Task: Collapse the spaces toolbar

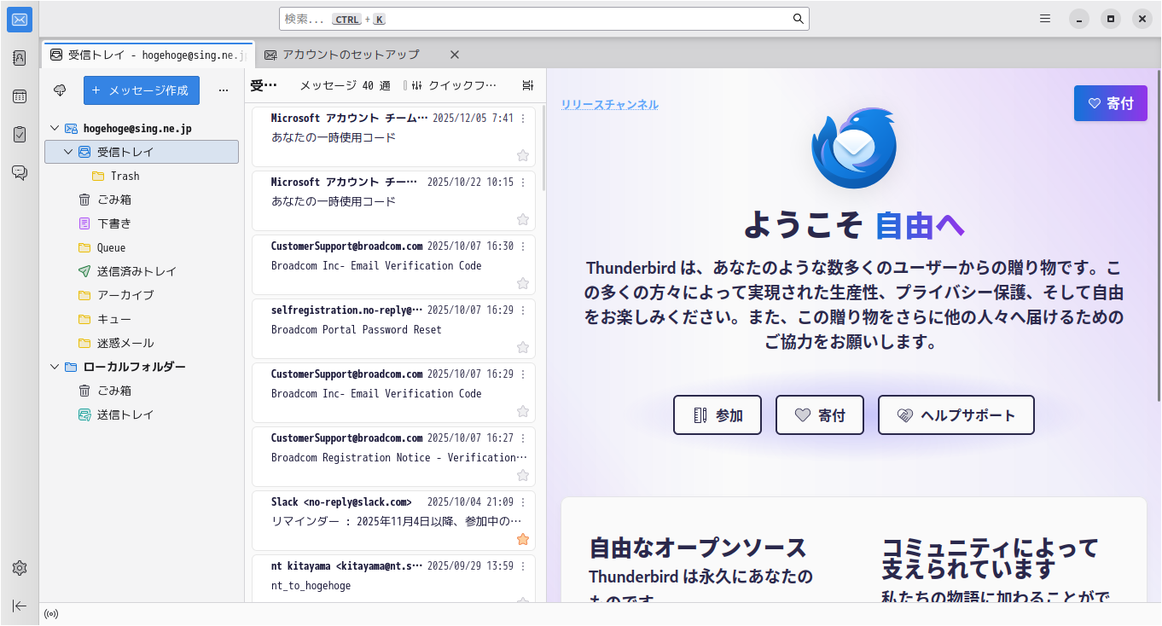Action: pyautogui.click(x=20, y=606)
